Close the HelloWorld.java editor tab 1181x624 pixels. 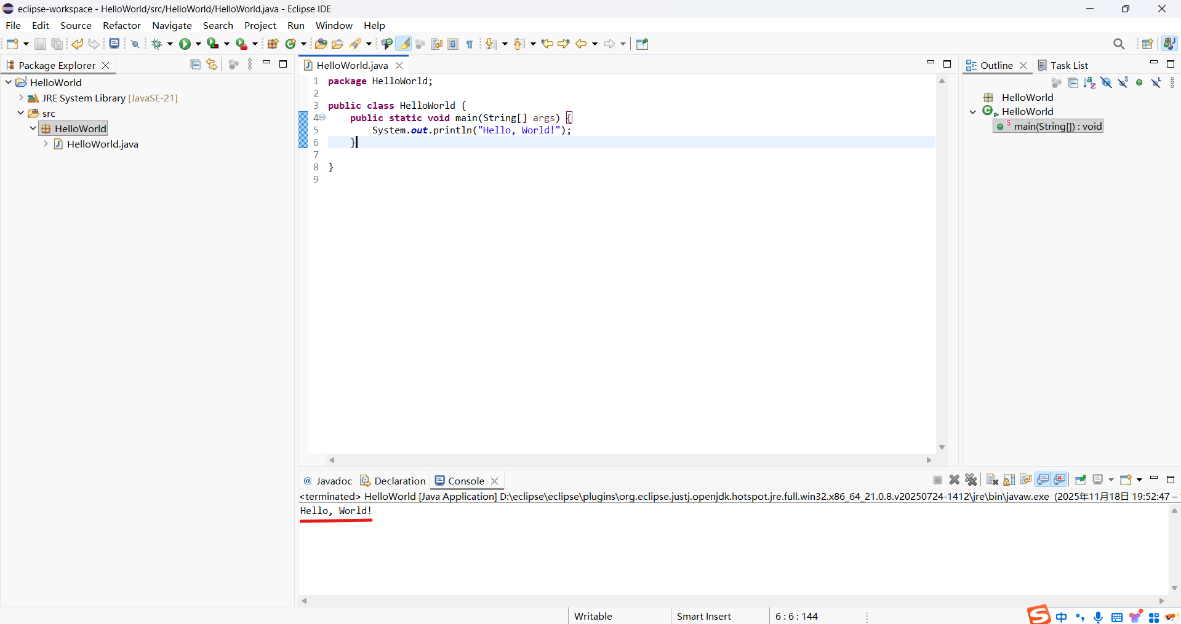(x=399, y=65)
